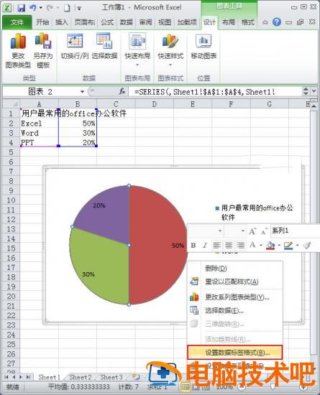Click the New document icon in quick access toolbar
The width and height of the screenshot is (320, 395).
pos(67,8)
